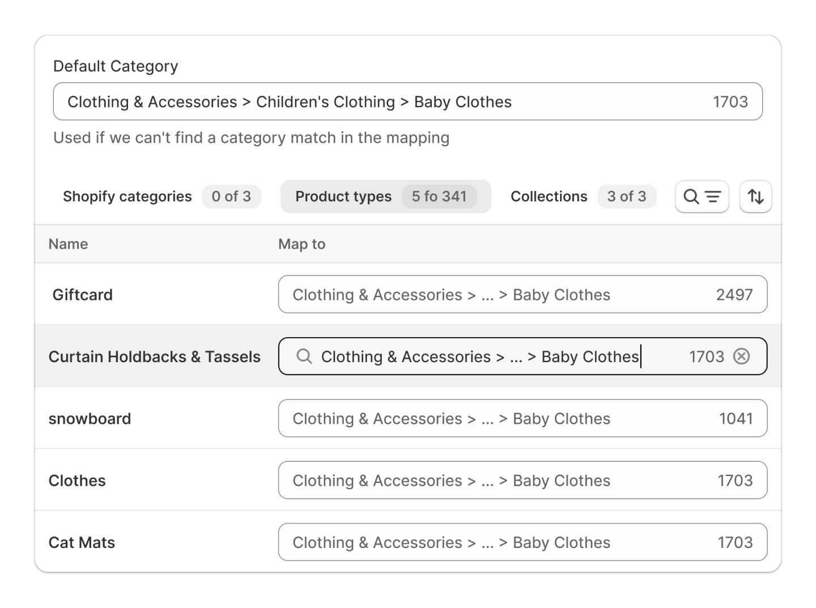Click into Curtain Holdbacks search input
Viewport: 816px width, 608px height.
(x=479, y=356)
